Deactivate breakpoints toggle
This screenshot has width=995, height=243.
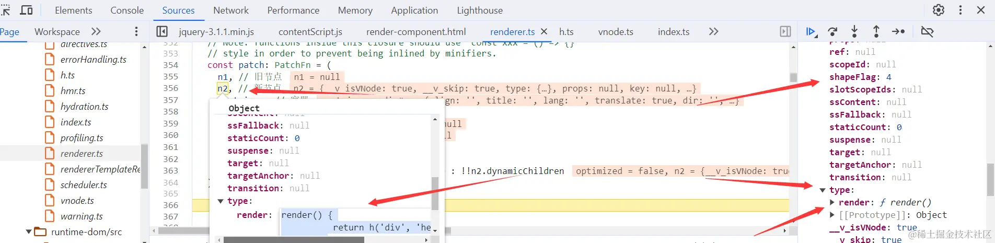(x=927, y=31)
